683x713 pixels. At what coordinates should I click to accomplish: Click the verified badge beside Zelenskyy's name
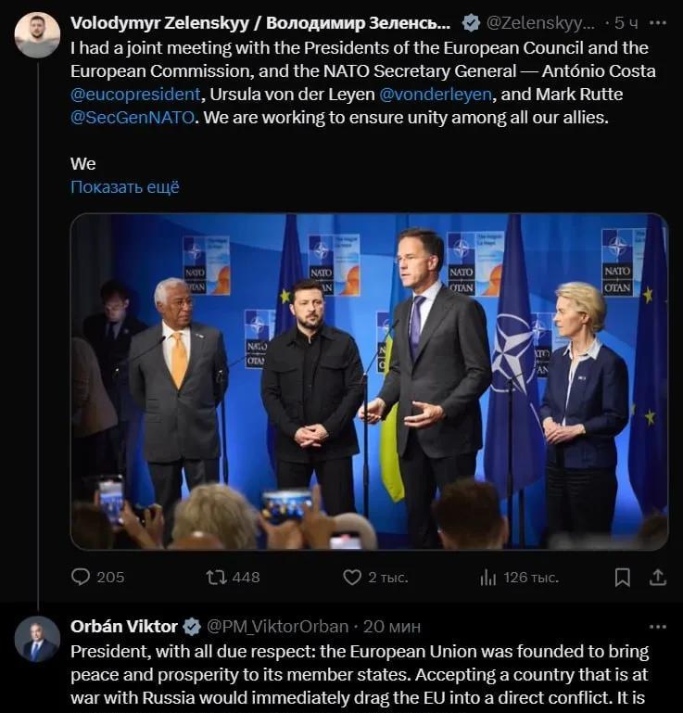pyautogui.click(x=471, y=23)
